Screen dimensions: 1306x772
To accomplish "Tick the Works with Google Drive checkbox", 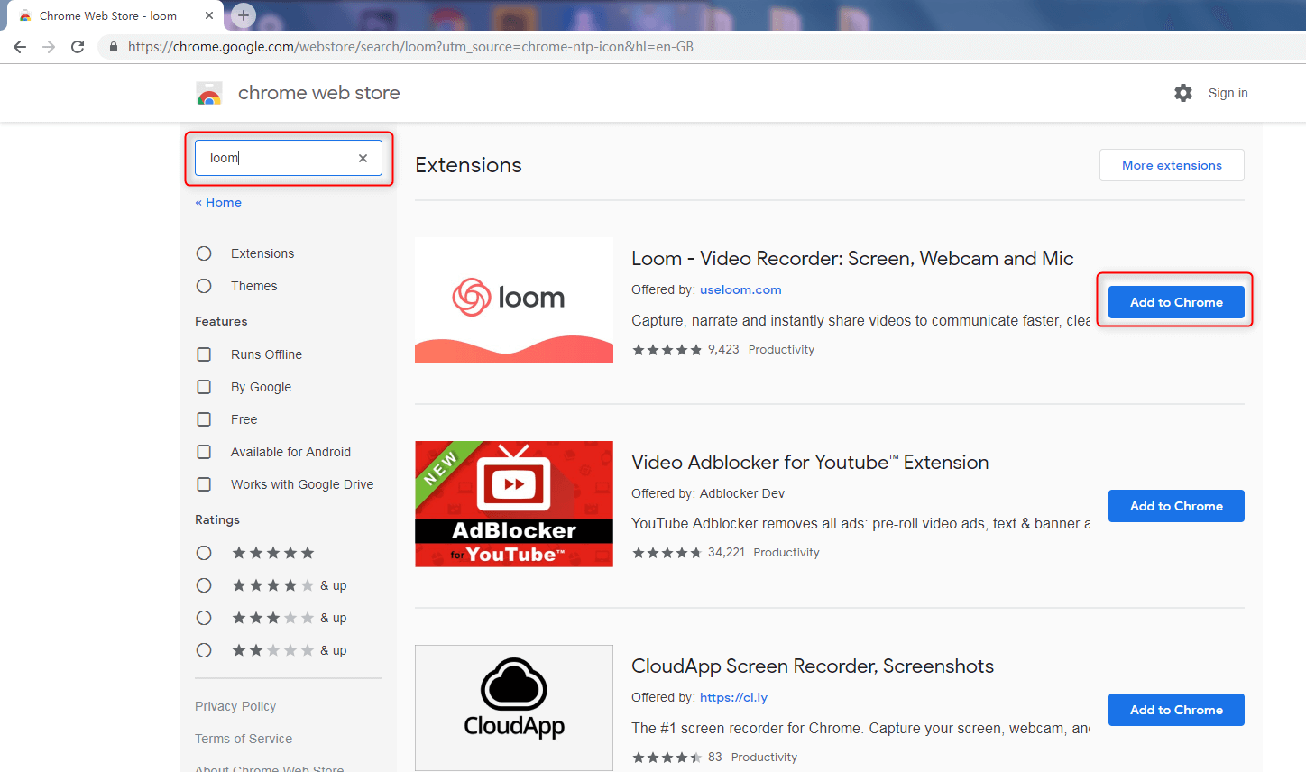I will (204, 484).
